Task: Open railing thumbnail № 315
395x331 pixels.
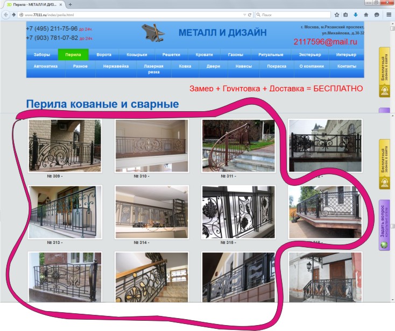Action: tap(238, 212)
